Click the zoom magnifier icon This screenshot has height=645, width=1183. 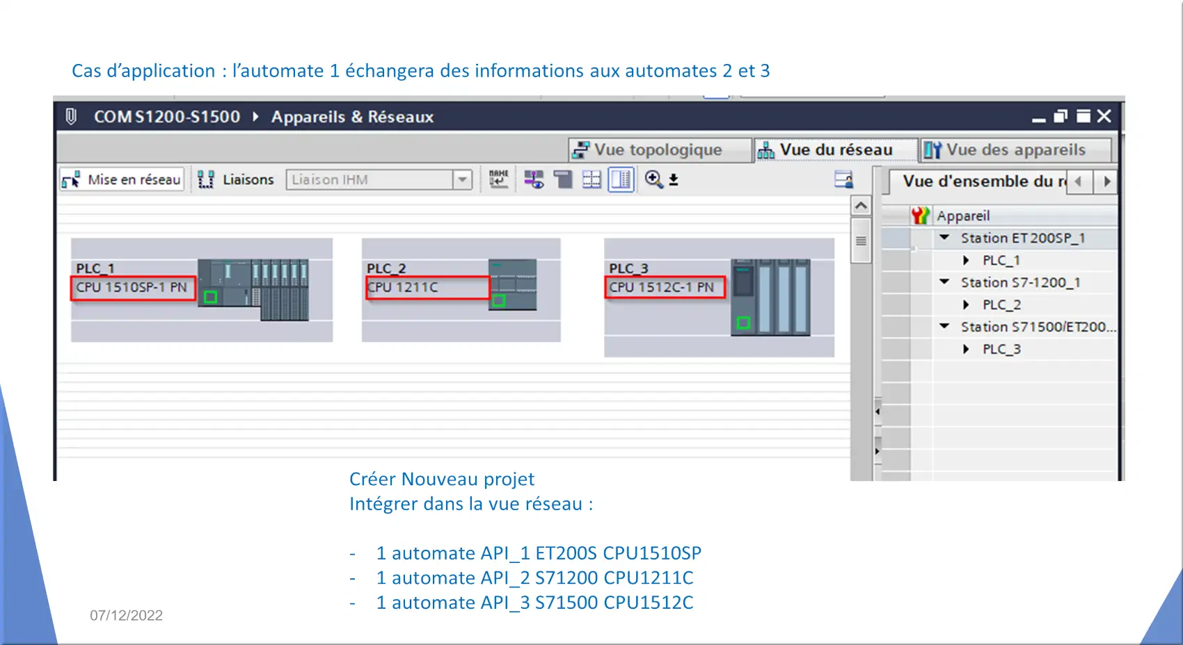[653, 179]
